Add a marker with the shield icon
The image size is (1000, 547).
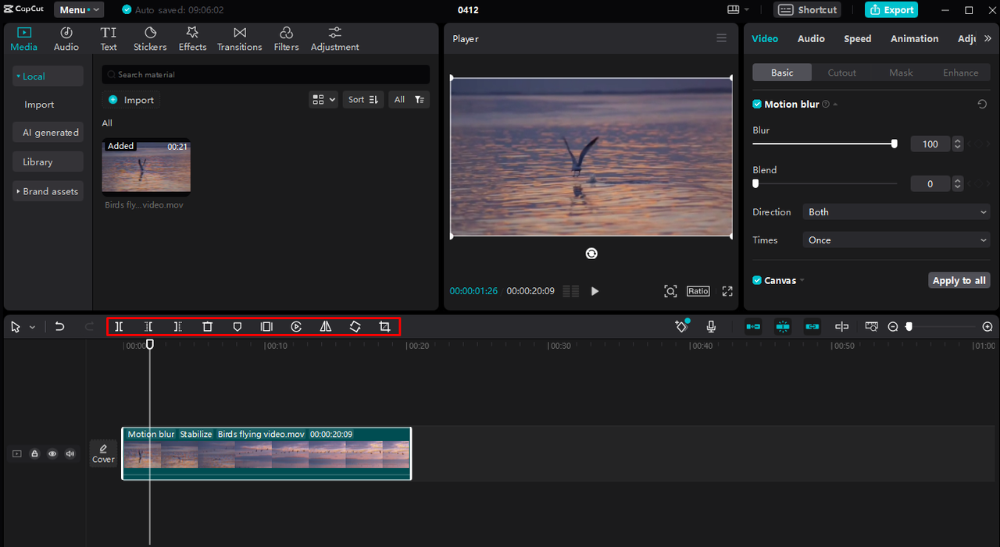[x=237, y=327]
